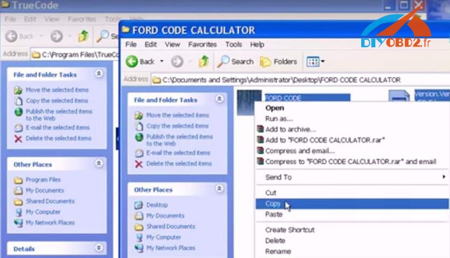450x258 pixels.
Task: Open Tools menu in FORD CODE CALCULATOR window
Action: click(x=233, y=45)
